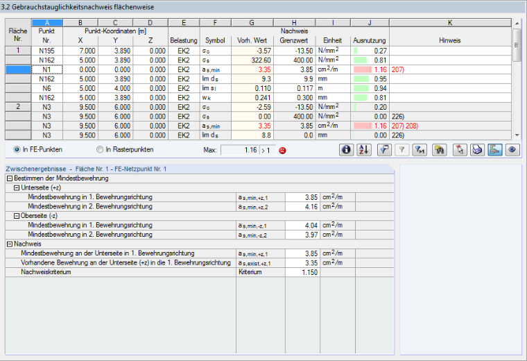Viewport: 527px width, 361px height.
Task: Sort results with the A-Z sort icon
Action: coord(363,150)
